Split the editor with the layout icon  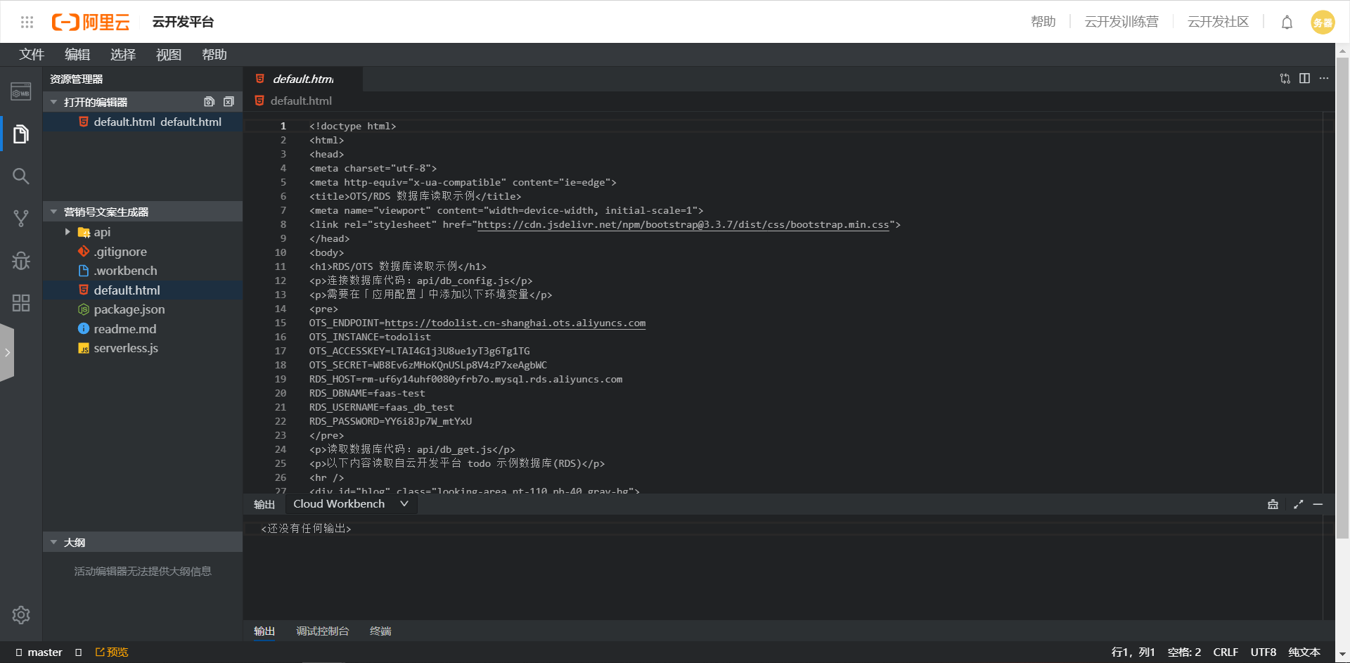click(1304, 79)
